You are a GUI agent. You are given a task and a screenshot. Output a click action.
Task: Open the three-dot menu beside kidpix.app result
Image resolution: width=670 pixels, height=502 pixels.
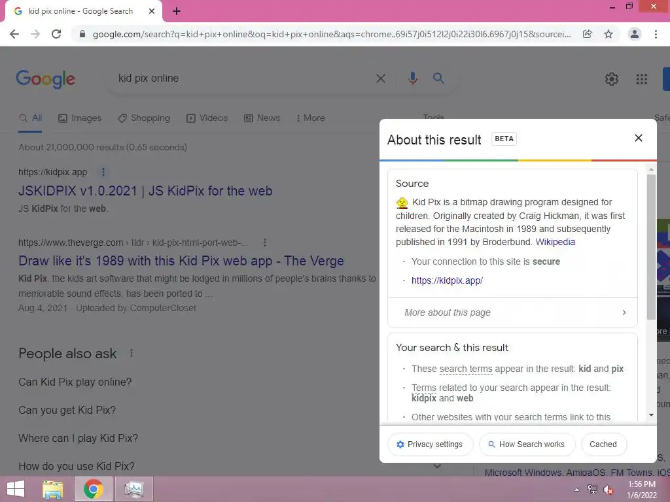point(103,172)
